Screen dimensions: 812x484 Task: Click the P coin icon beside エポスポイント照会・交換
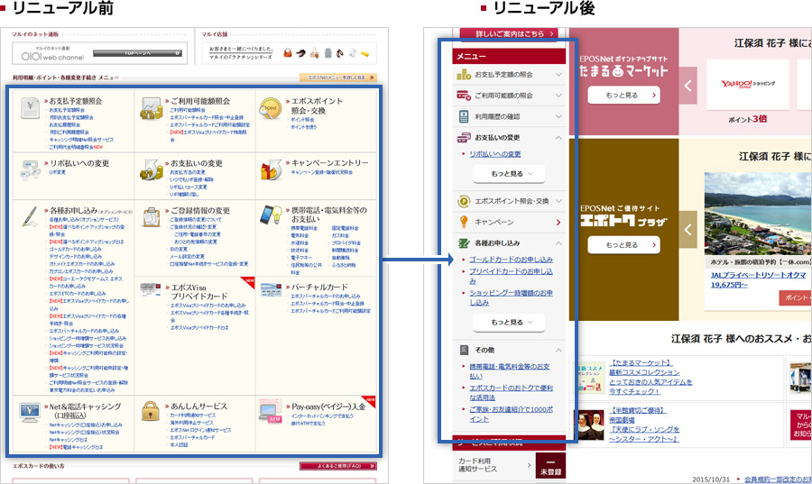pyautogui.click(x=464, y=201)
